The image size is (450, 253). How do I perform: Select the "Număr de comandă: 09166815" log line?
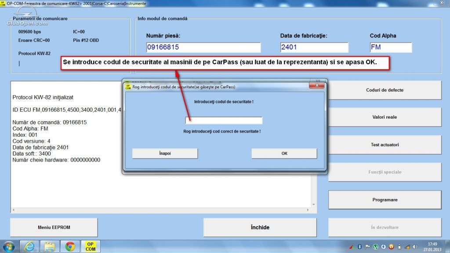point(49,123)
